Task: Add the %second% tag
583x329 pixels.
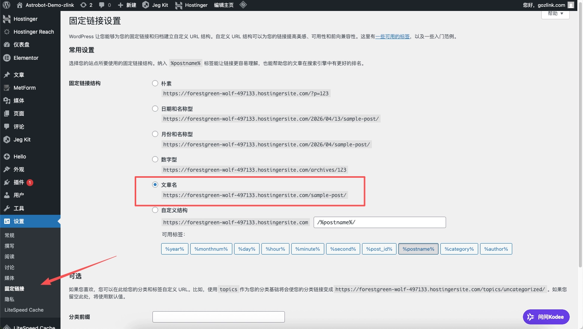Action: 343,249
